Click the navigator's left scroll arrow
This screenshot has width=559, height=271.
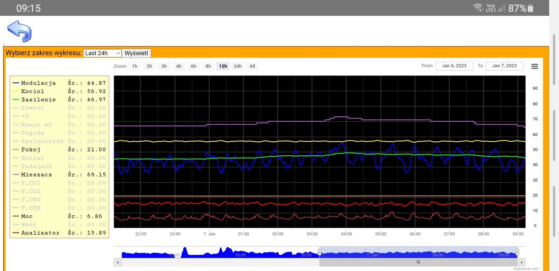pyautogui.click(x=118, y=262)
